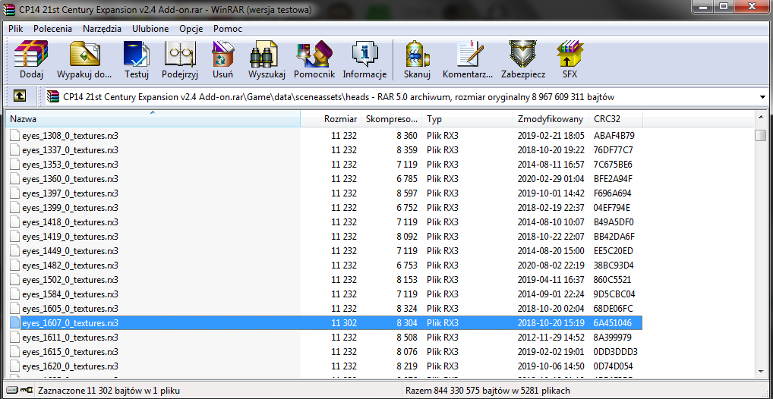
Task: Sort by the CRC32 column header
Action: click(x=616, y=119)
